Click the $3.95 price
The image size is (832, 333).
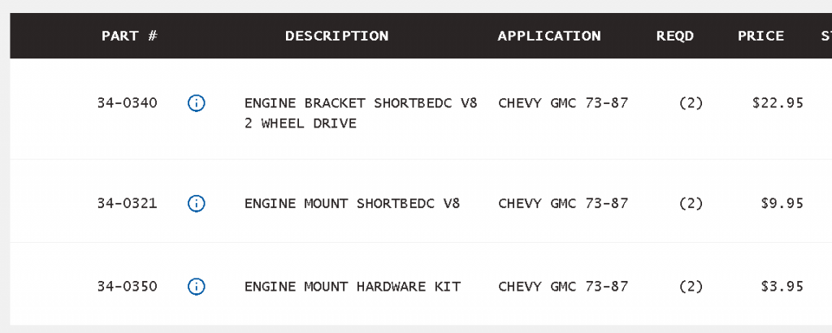click(782, 287)
